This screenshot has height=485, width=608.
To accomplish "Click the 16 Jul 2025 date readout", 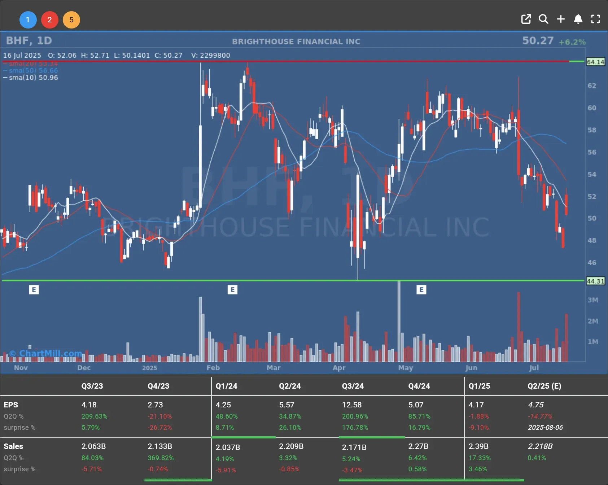I will [22, 55].
